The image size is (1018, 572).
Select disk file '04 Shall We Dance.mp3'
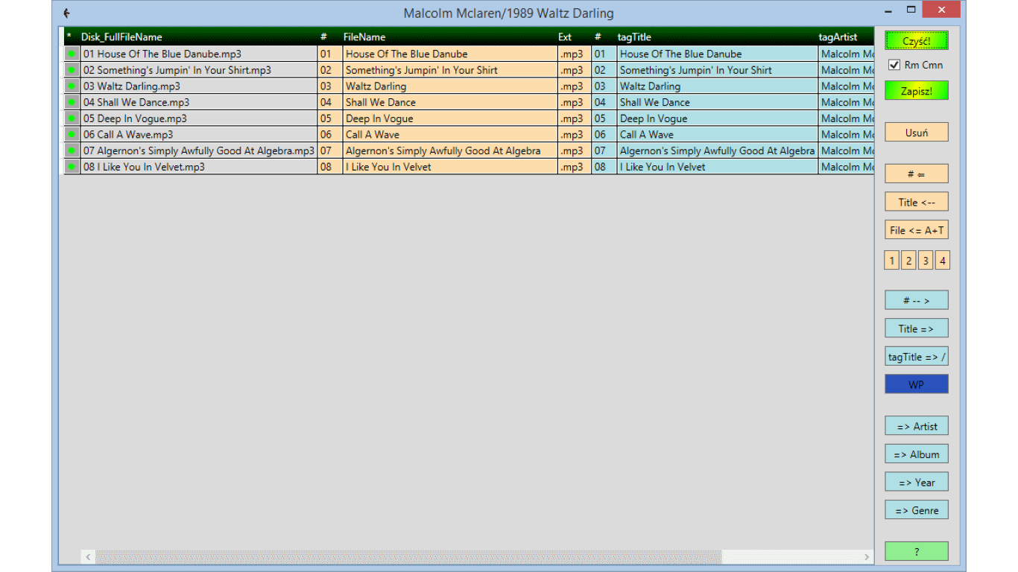click(x=198, y=102)
